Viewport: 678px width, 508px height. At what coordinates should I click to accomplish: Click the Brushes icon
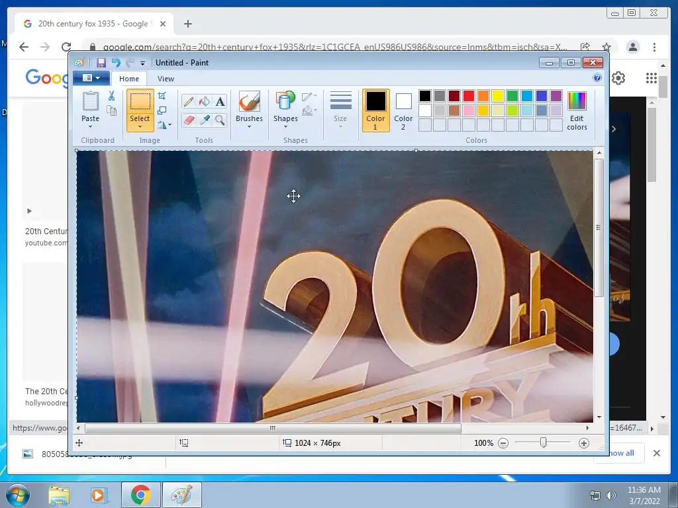[x=250, y=101]
